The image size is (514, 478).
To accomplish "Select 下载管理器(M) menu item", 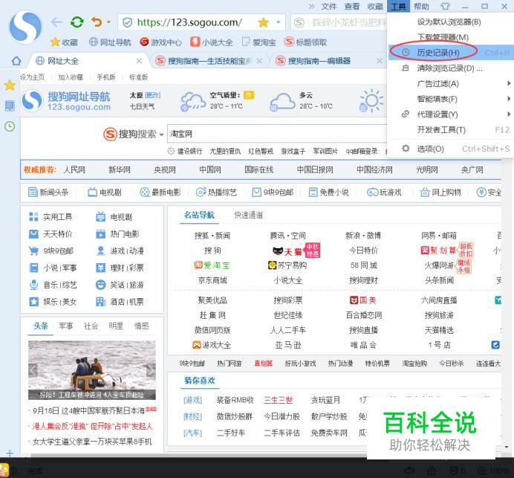I will tap(449, 37).
